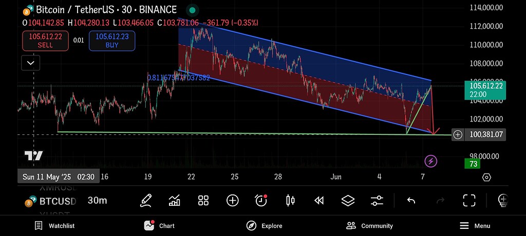The width and height of the screenshot is (526, 236).
Task: Open the 30m interval selector
Action: click(97, 201)
